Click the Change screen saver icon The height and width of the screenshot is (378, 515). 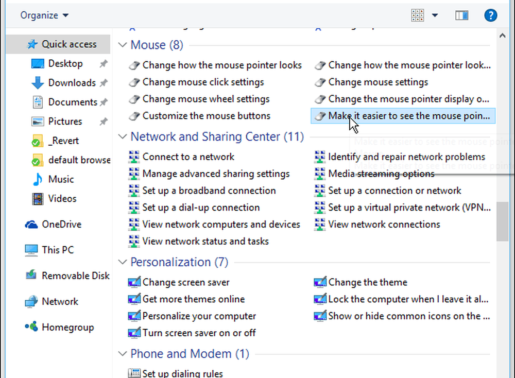pos(134,282)
